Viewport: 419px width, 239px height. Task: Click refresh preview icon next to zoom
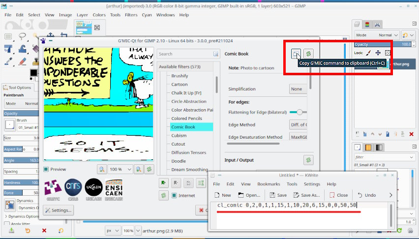pyautogui.click(x=149, y=169)
